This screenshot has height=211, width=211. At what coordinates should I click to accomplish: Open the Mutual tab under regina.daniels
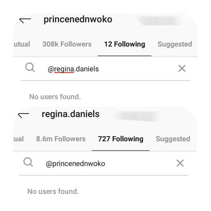tap(19, 139)
